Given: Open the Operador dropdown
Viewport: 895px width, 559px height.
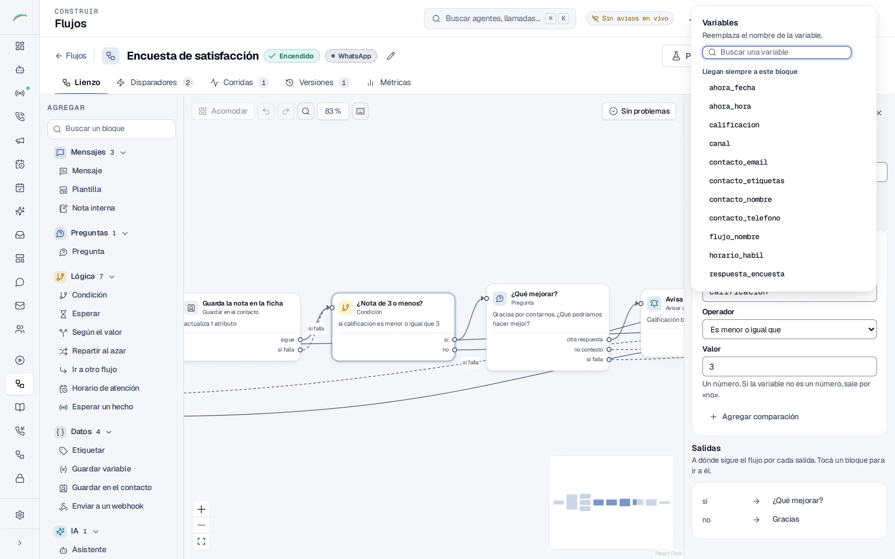Looking at the screenshot, I should (789, 329).
